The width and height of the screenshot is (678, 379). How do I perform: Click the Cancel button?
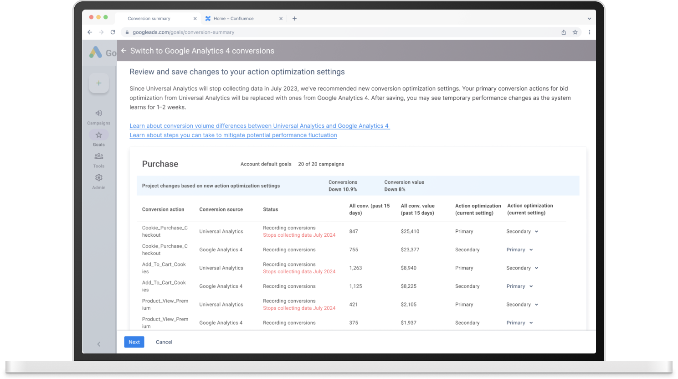click(164, 342)
